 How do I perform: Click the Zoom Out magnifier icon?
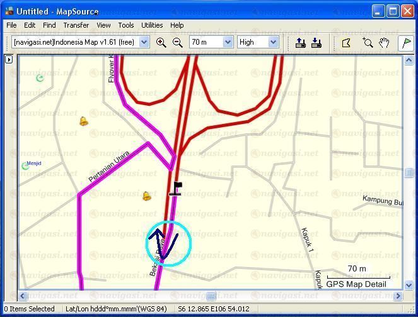coord(177,42)
